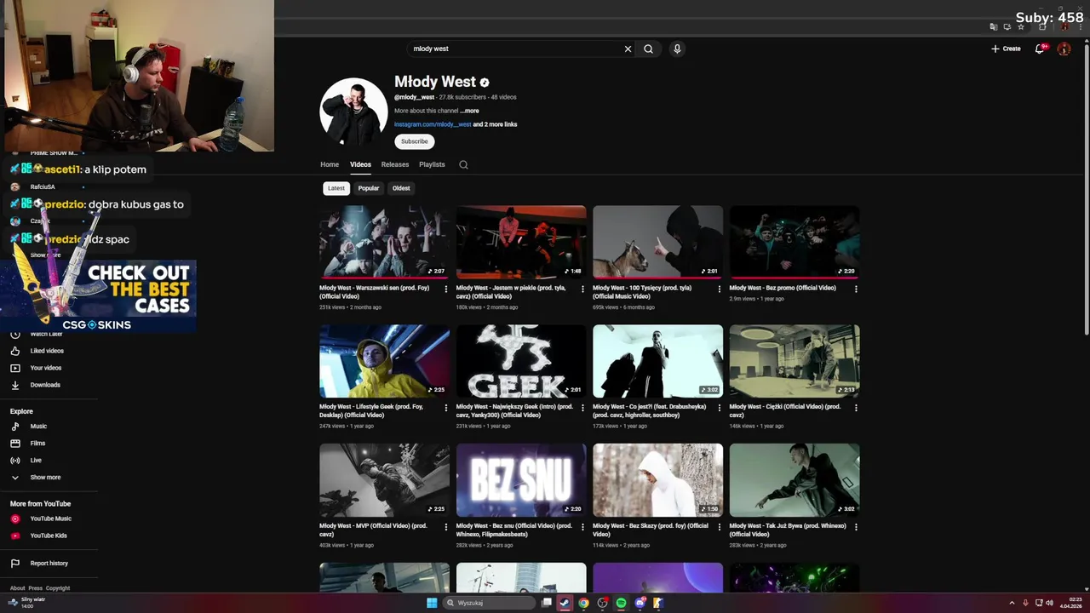Screen dimensions: 1090x613
Task: Click 'and 2 more links'
Action: pos(495,124)
